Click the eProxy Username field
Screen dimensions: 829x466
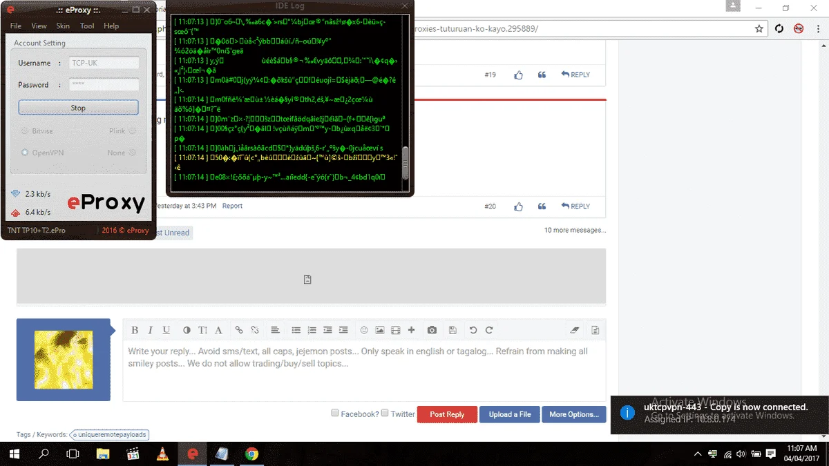tap(104, 63)
